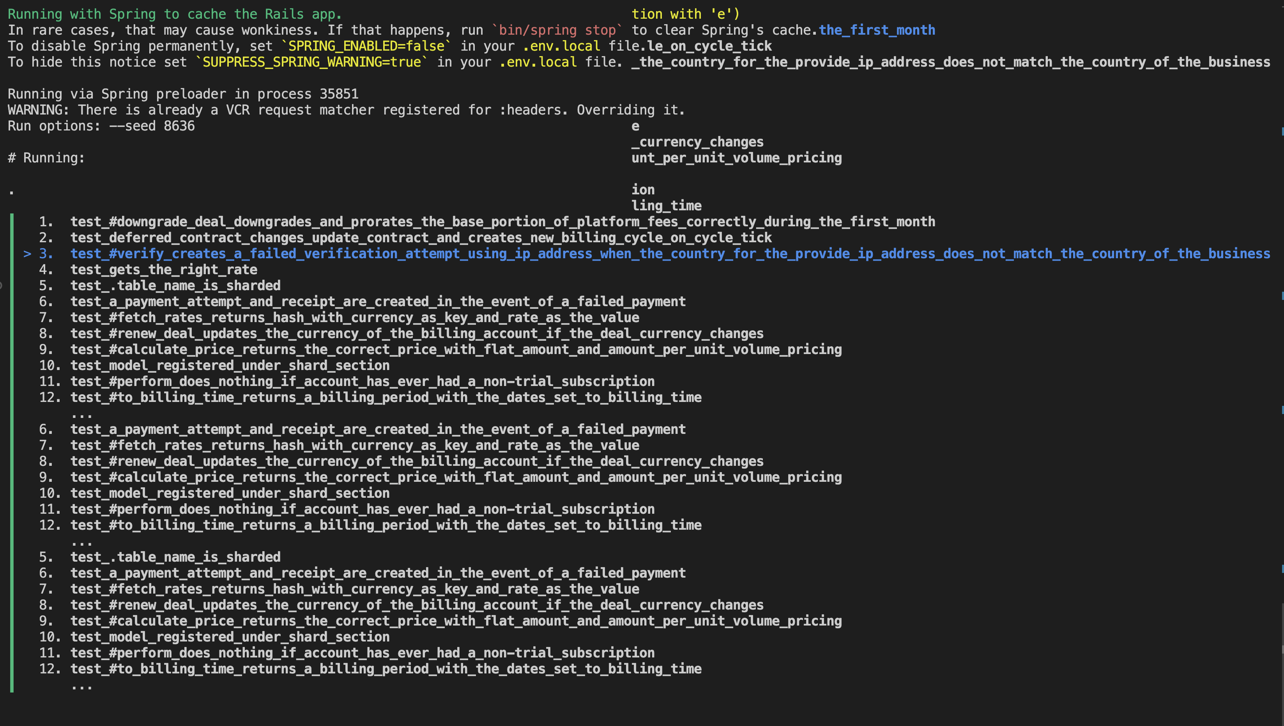Click the VCR request matcher warning line
The height and width of the screenshot is (726, 1284).
(x=346, y=110)
